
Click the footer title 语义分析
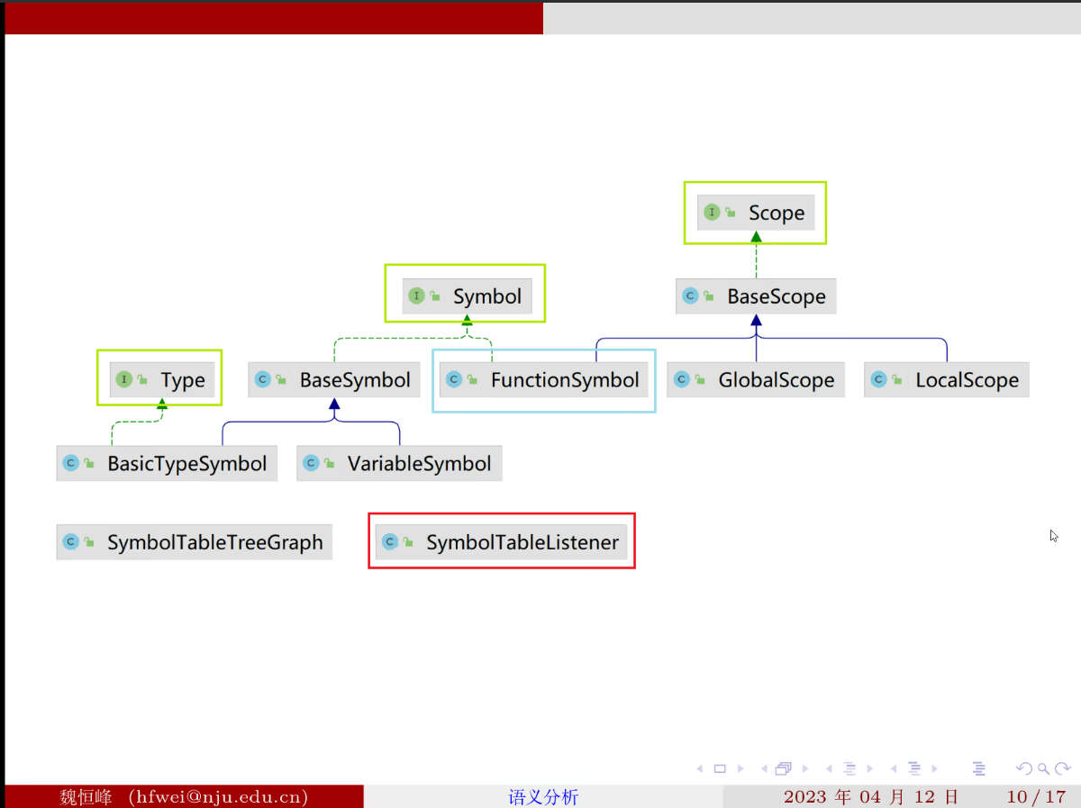(x=543, y=797)
